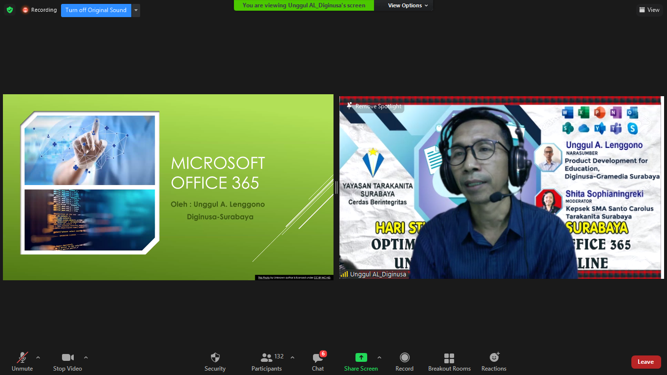Open the Participants panel
This screenshot has height=375, width=667.
coord(267,362)
